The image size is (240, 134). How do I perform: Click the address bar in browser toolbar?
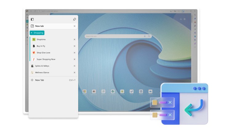click(x=103, y=11)
